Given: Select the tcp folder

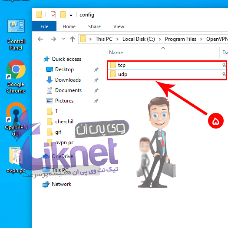Looking at the screenshot, I should click(167, 65).
